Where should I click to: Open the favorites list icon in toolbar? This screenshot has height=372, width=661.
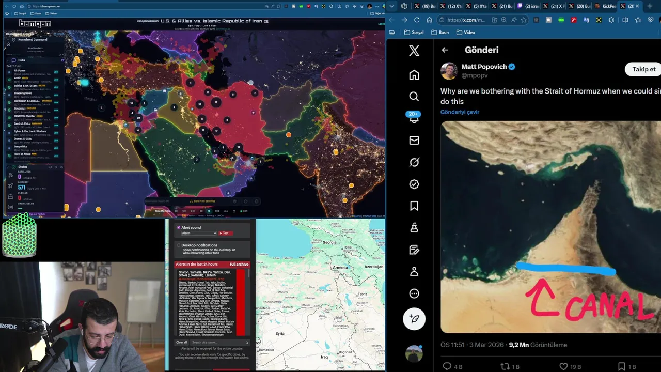click(x=638, y=20)
